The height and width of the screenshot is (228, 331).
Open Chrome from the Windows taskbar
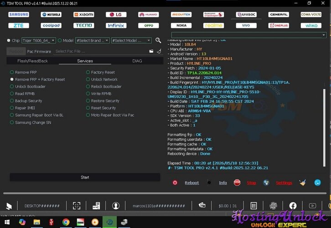(x=66, y=222)
